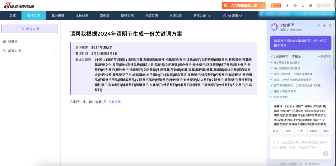Open the 更多功能 dropdown menu
Viewport: 336px width, 166px height.
point(202,16)
